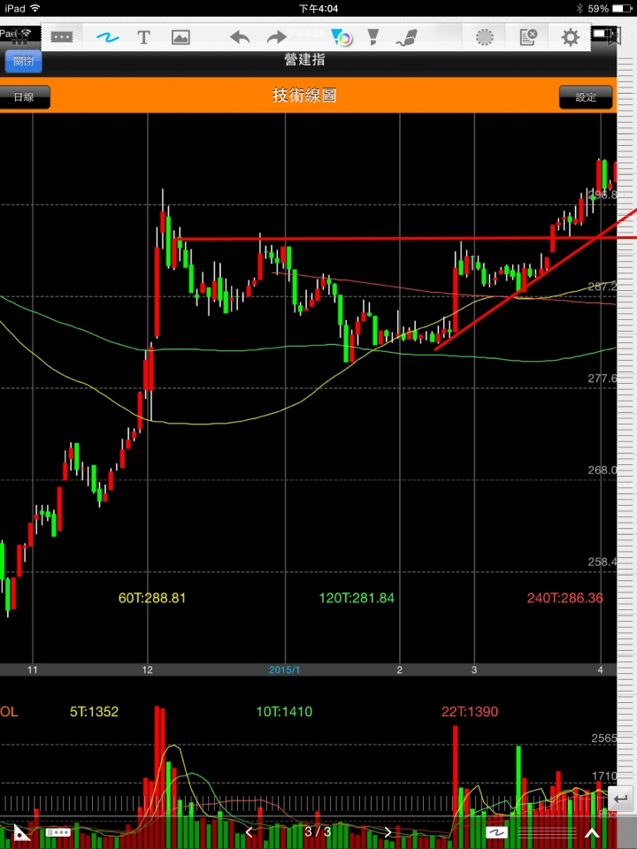This screenshot has width=637, height=849.
Task: Tap the 5T:1352 volume average label
Action: click(x=95, y=711)
